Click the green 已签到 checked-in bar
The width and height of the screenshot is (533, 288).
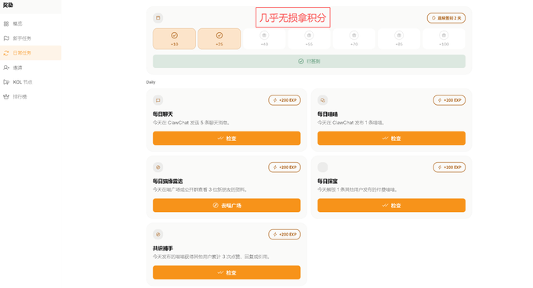[x=309, y=61]
